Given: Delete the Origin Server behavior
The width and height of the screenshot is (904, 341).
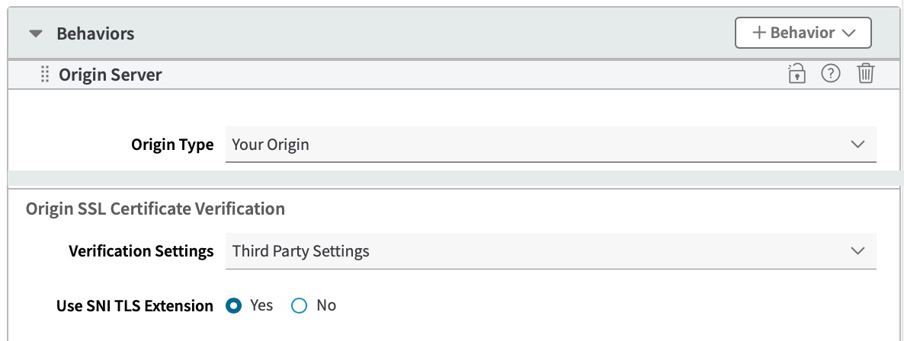Looking at the screenshot, I should click(866, 74).
